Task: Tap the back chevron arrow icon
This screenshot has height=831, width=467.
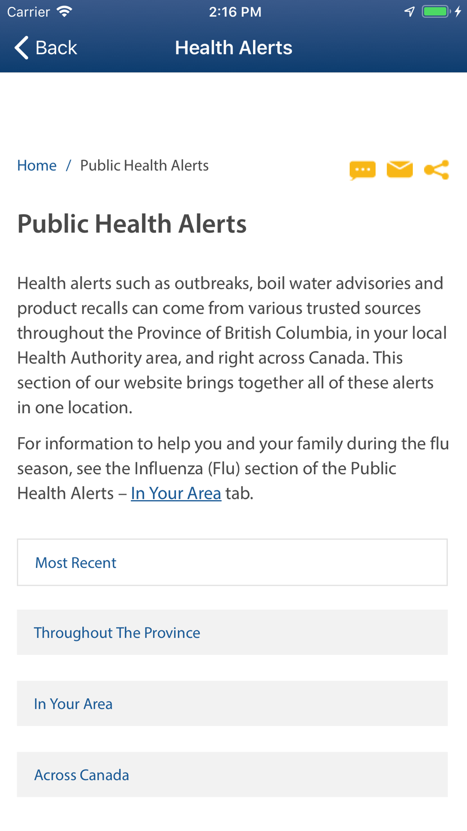Action: (21, 48)
